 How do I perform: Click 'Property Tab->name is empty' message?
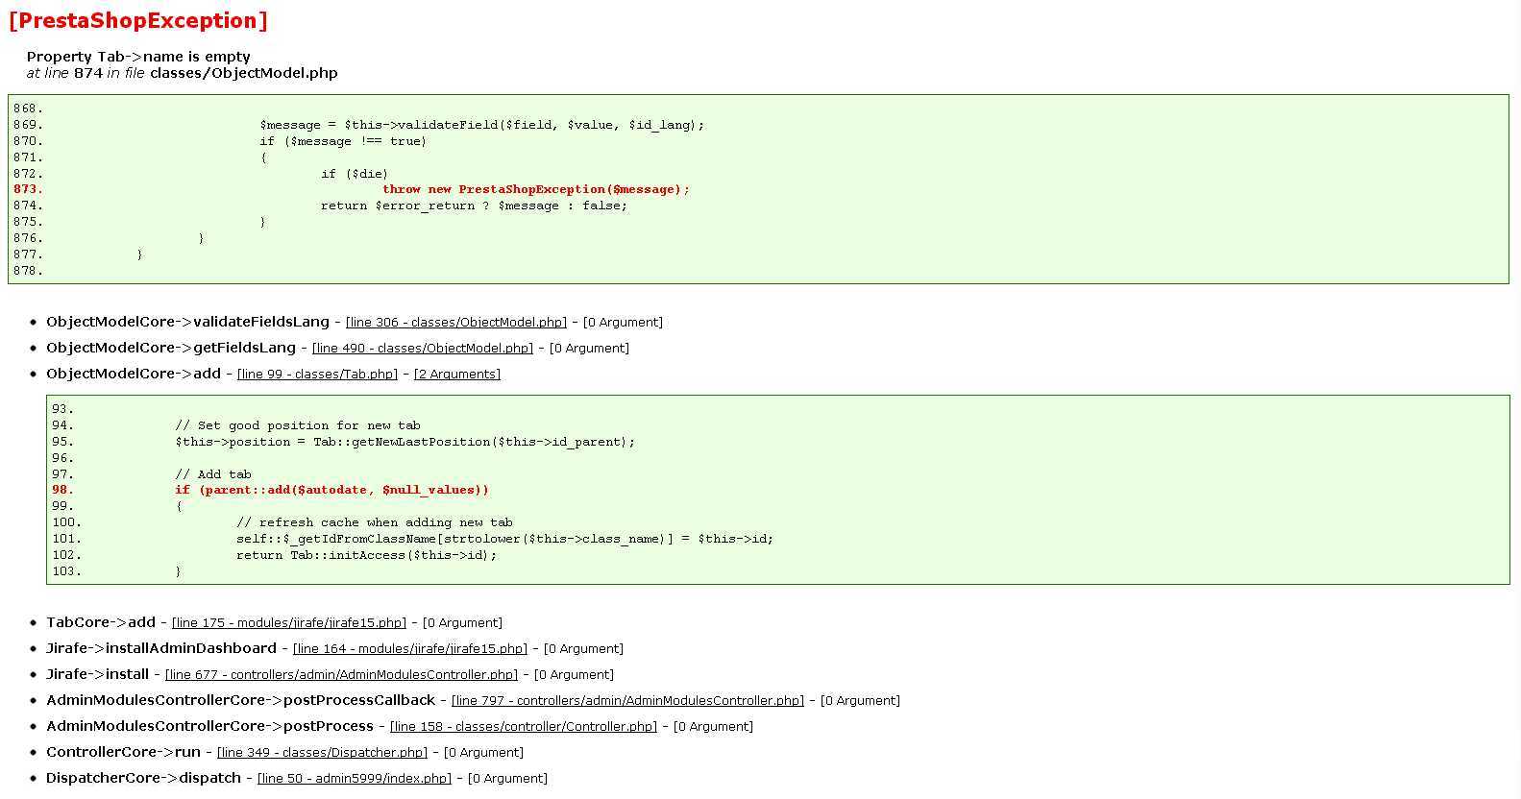[x=138, y=57]
